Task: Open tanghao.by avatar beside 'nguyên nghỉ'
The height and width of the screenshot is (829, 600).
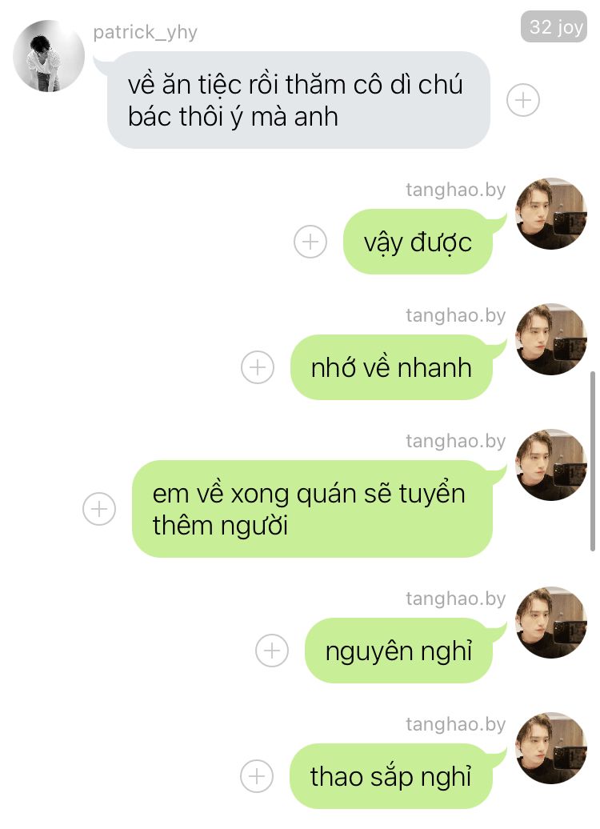Action: click(551, 623)
